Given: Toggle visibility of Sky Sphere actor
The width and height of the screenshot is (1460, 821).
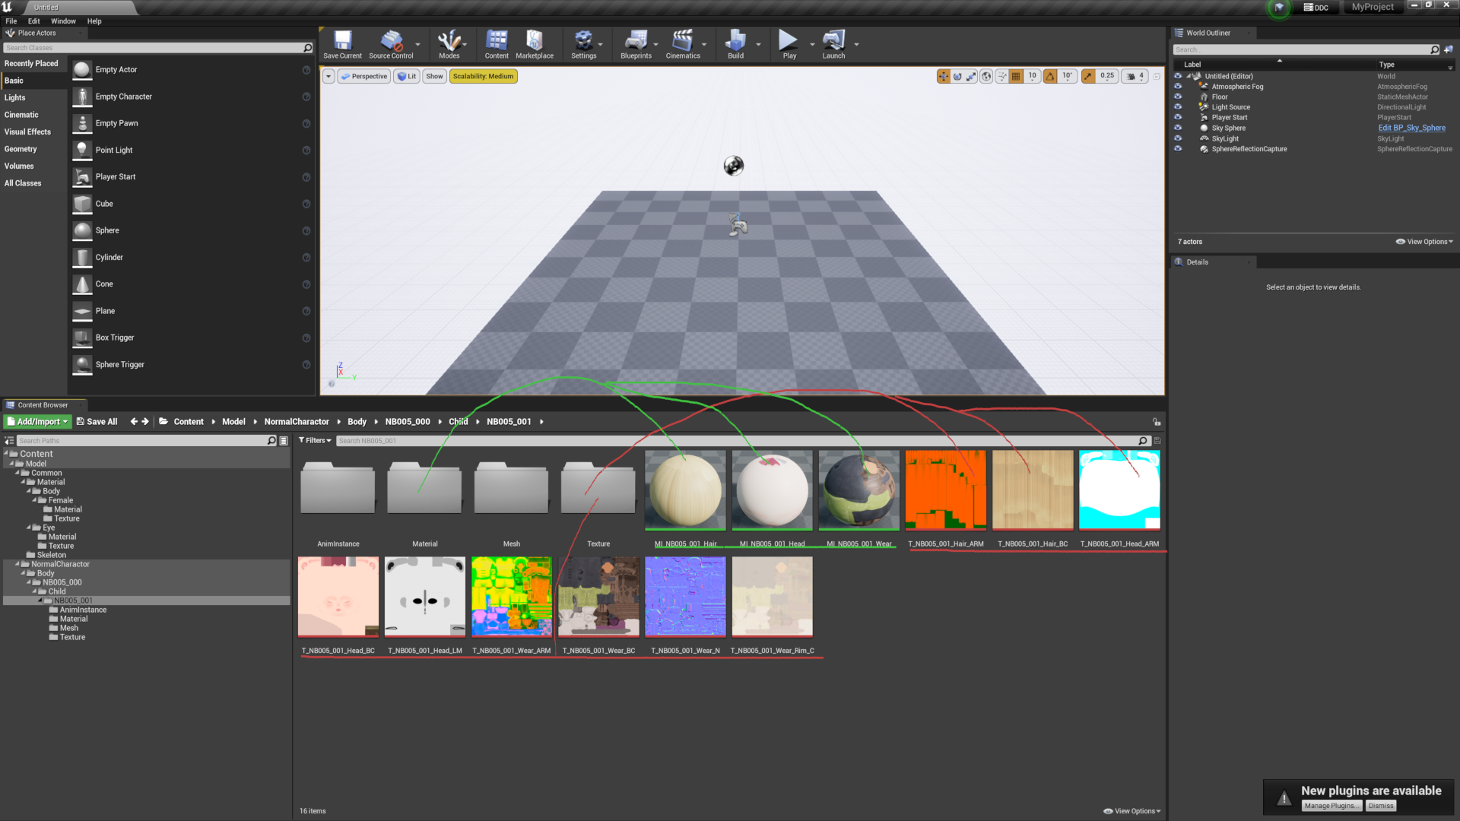Looking at the screenshot, I should point(1178,128).
